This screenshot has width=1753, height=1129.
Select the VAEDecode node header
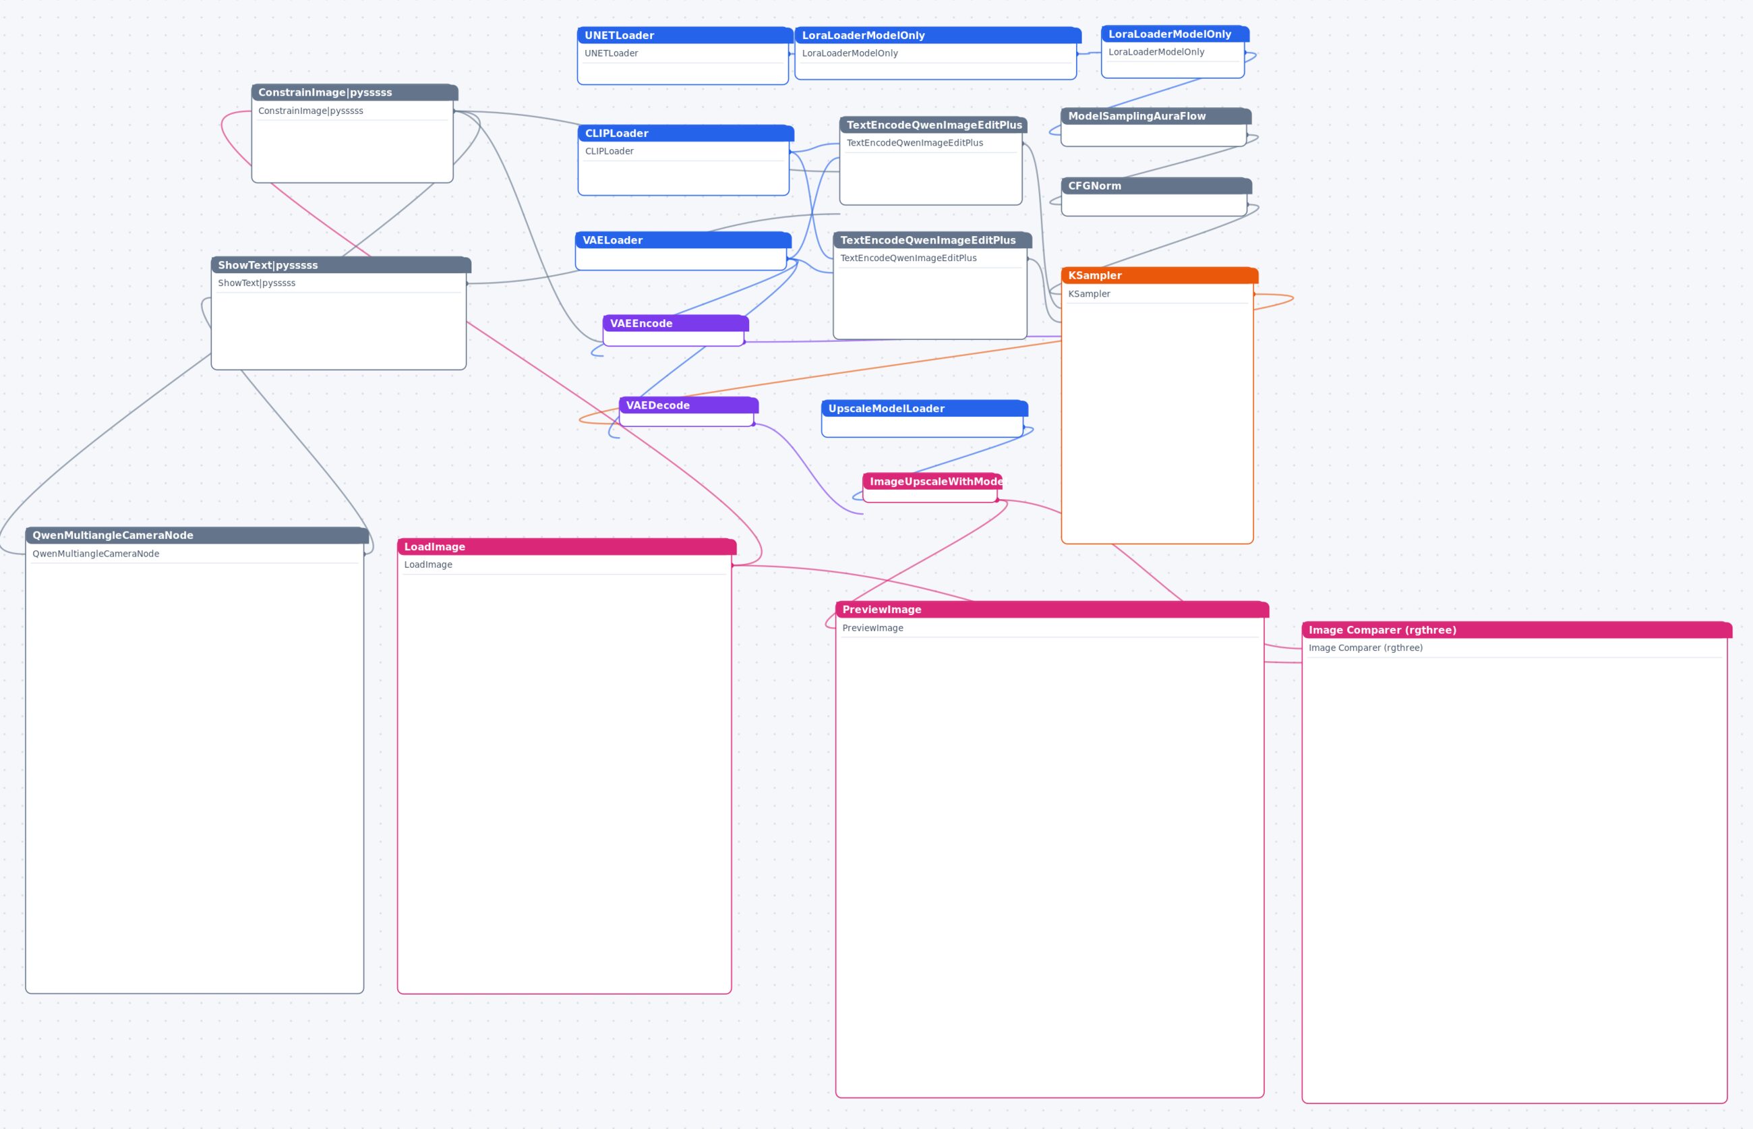pyautogui.click(x=689, y=405)
